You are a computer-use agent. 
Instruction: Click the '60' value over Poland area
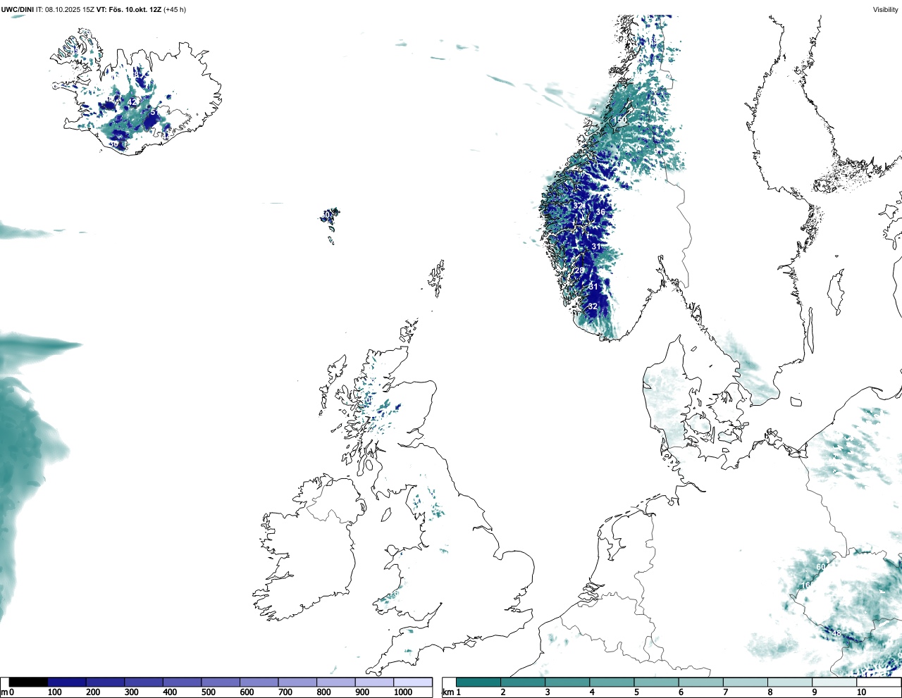pos(820,567)
